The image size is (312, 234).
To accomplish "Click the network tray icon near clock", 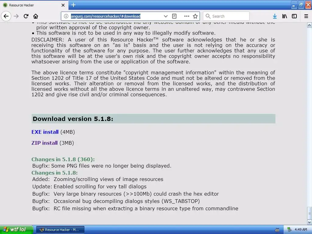I will pos(289,229).
